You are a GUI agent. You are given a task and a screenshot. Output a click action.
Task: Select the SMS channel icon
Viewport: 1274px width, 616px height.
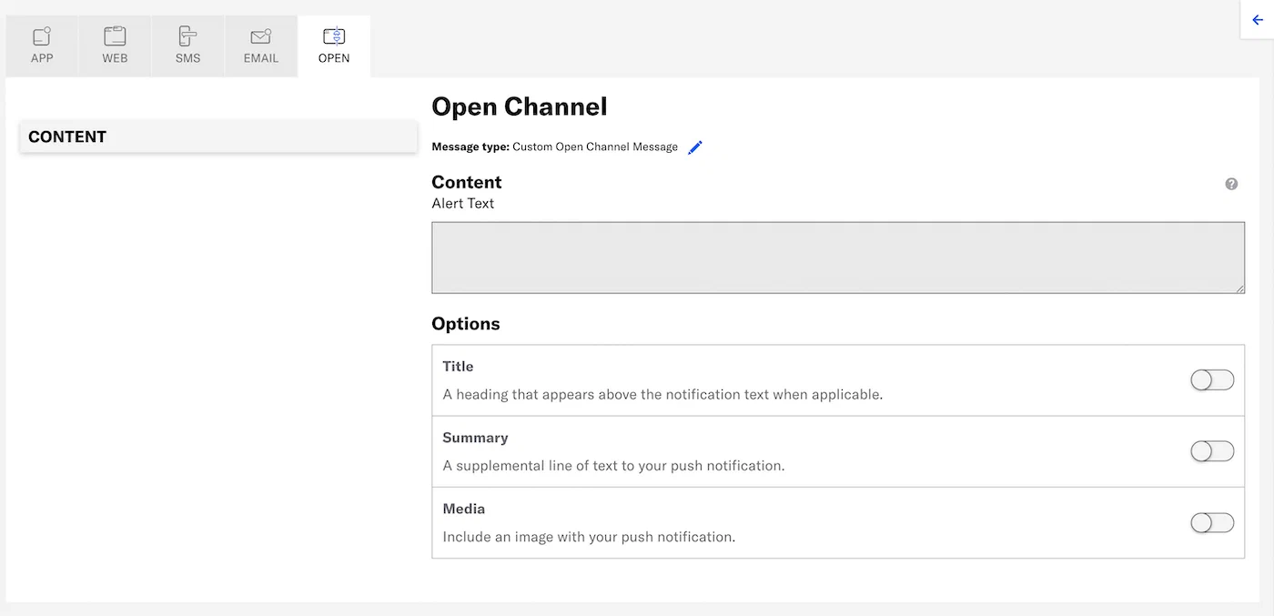pos(187,44)
